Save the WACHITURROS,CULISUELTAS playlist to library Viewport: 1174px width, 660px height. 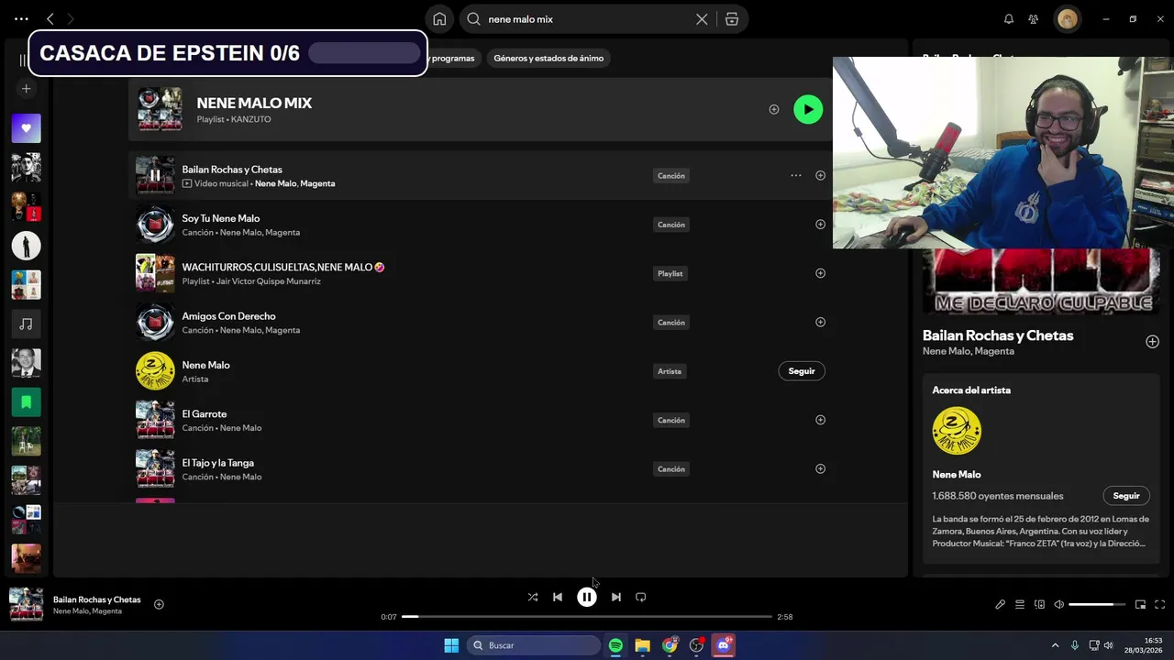[820, 273]
